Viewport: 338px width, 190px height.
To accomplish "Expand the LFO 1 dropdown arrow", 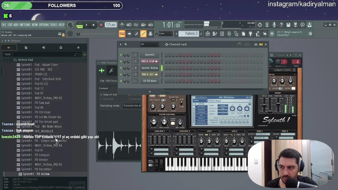I will click(219, 131).
